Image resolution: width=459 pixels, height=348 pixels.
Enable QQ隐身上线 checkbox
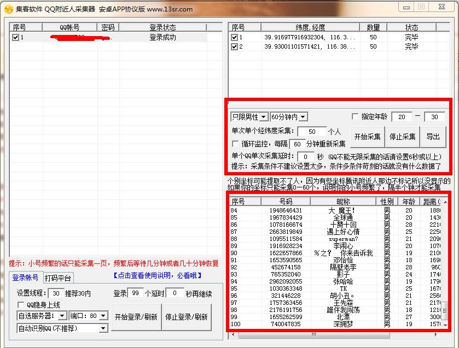[21, 305]
